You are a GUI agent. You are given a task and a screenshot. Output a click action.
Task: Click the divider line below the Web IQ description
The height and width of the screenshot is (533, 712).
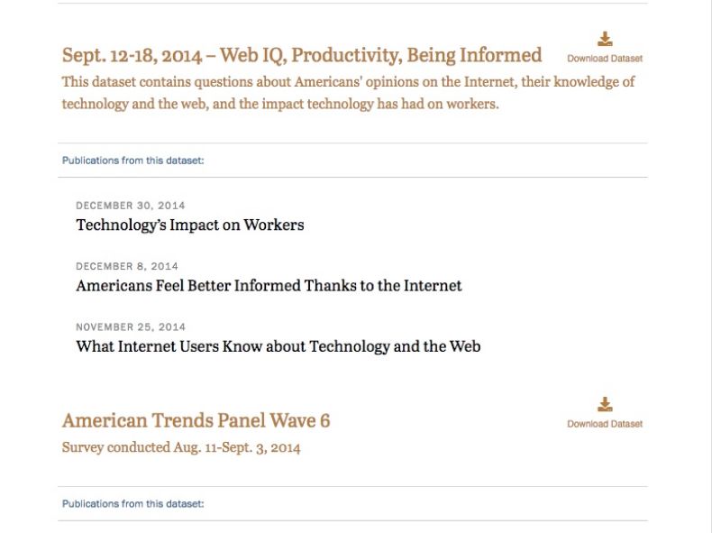pyautogui.click(x=352, y=143)
